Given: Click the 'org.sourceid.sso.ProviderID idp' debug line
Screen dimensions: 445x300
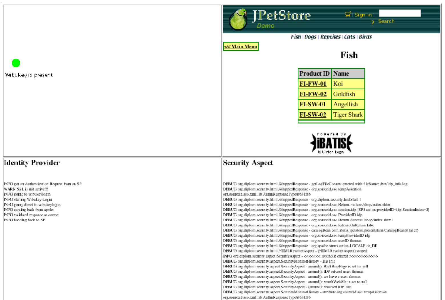Looking at the screenshot, I should [x=293, y=215].
